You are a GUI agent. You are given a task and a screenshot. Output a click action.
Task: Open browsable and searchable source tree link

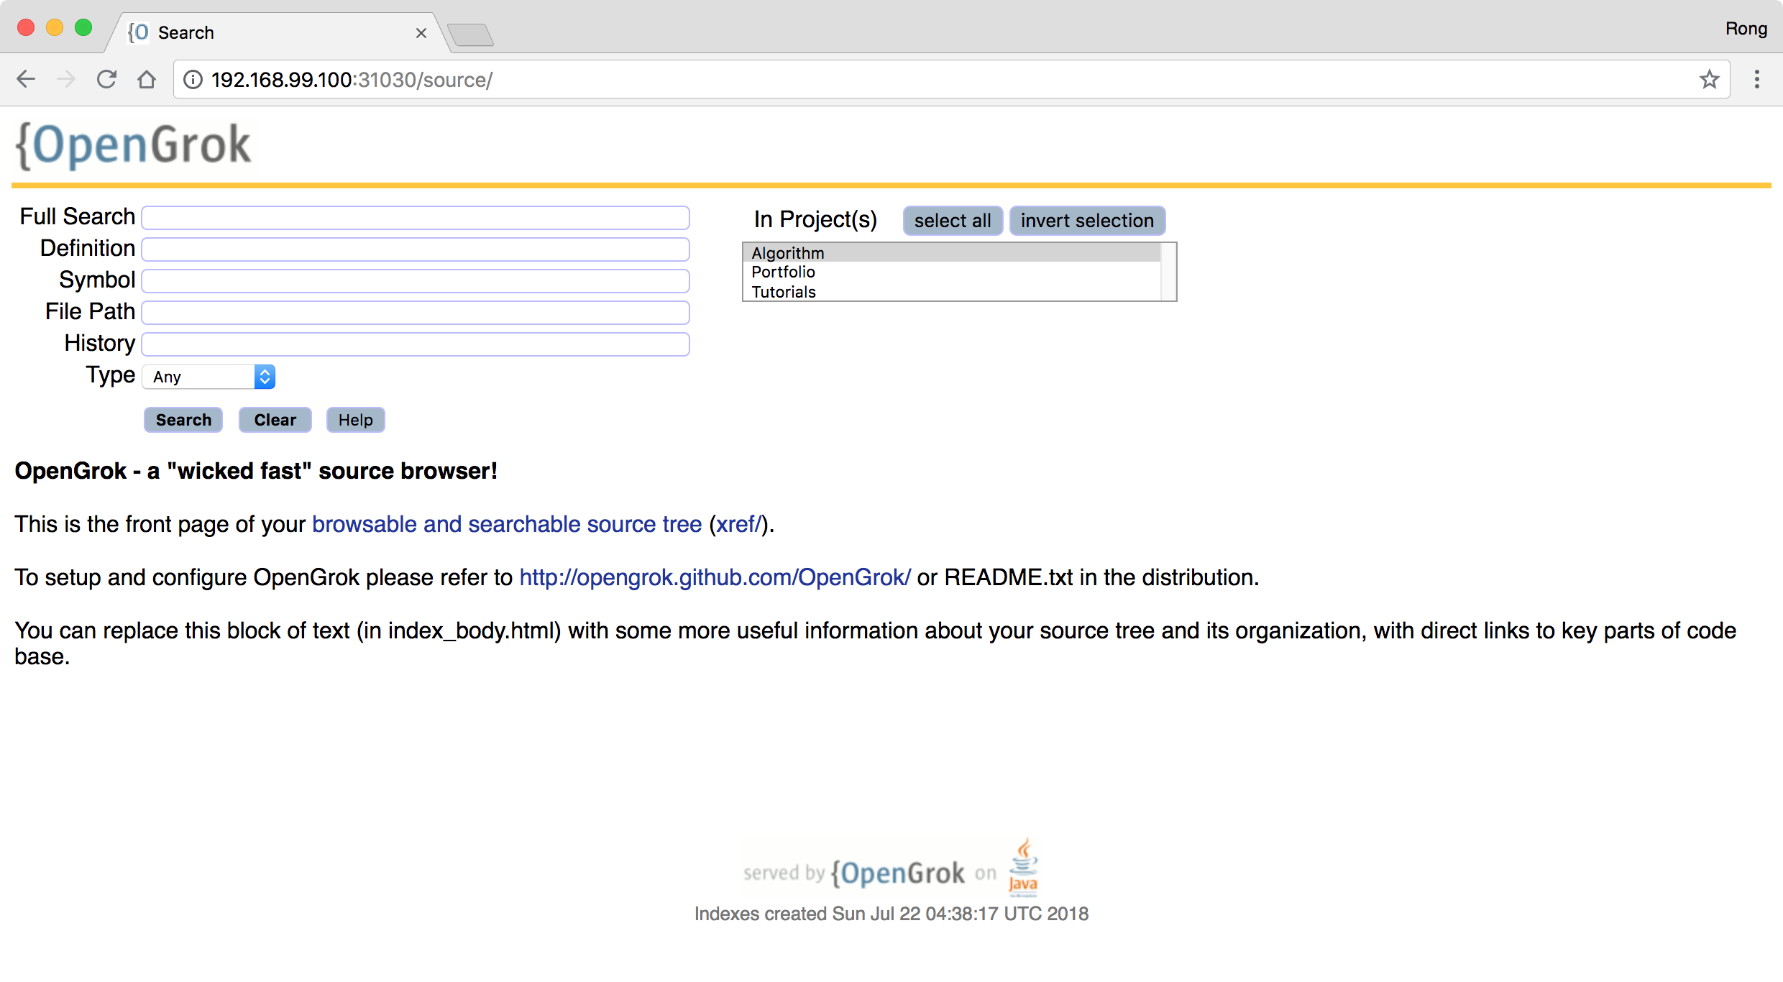(x=507, y=524)
